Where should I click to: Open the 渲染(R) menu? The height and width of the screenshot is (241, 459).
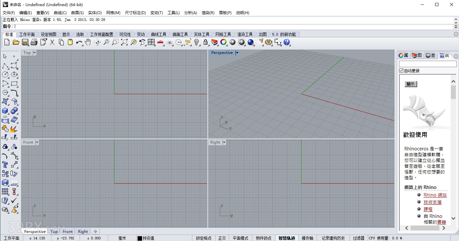tap(208, 13)
